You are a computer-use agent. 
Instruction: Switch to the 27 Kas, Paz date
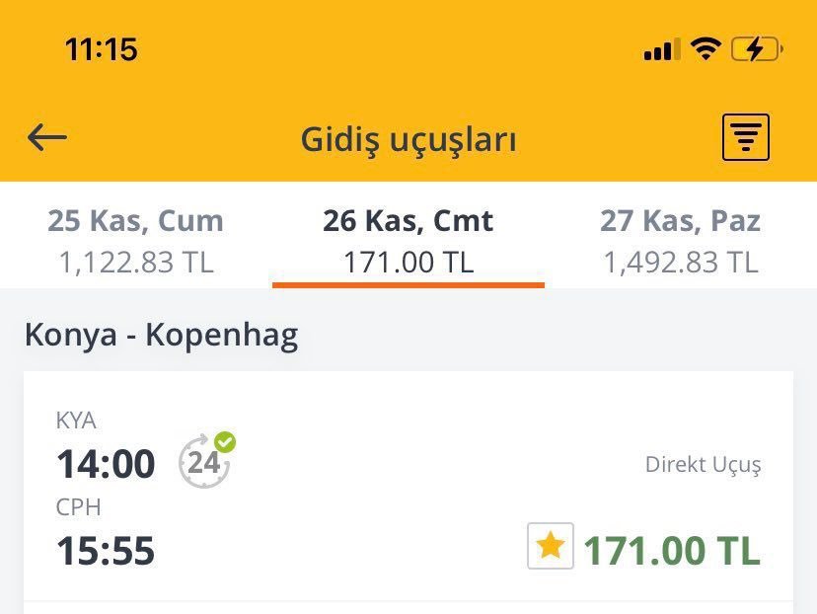coord(680,220)
